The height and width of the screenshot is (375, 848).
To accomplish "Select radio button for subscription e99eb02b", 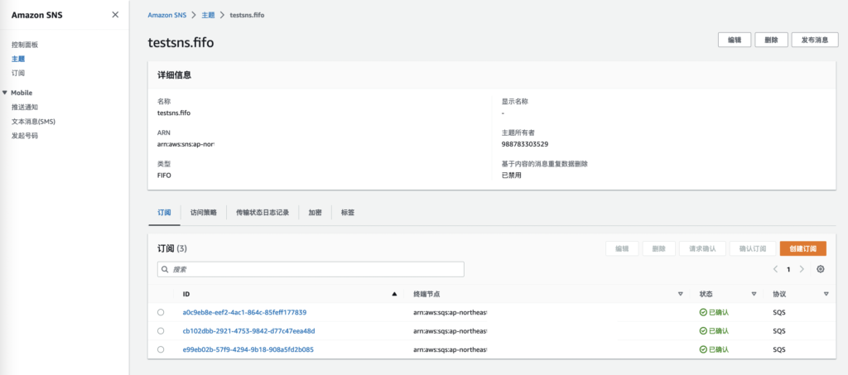I will [x=161, y=349].
